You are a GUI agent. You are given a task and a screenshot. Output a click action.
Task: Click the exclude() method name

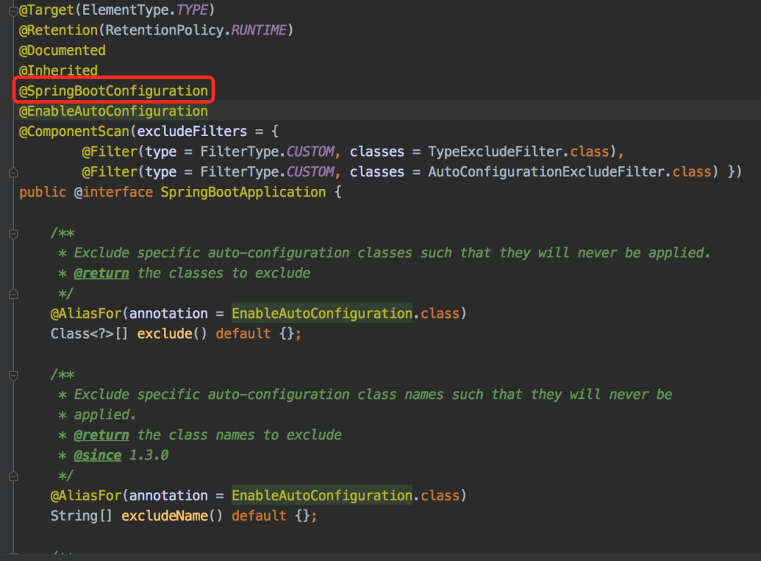(x=164, y=334)
